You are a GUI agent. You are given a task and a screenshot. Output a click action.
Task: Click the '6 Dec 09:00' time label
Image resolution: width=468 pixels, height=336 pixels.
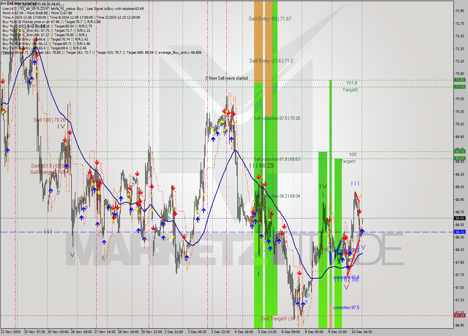291,332
